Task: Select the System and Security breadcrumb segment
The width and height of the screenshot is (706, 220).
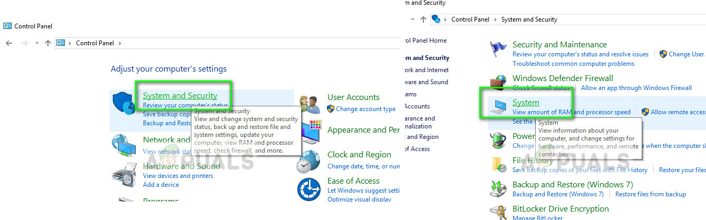Action: click(x=529, y=19)
